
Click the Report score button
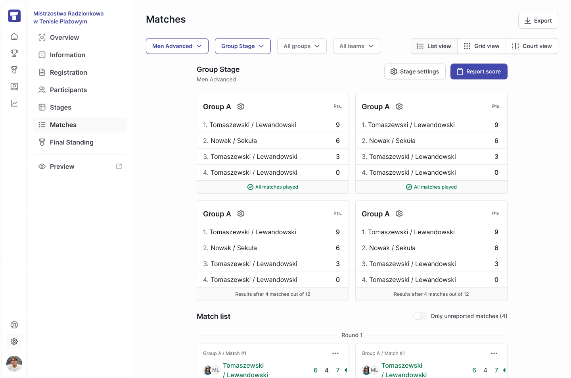pos(479,71)
